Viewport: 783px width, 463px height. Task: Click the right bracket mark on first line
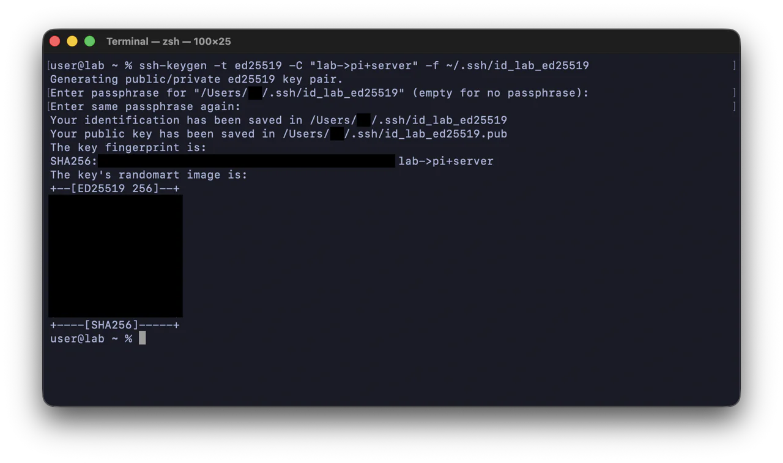[x=734, y=65]
